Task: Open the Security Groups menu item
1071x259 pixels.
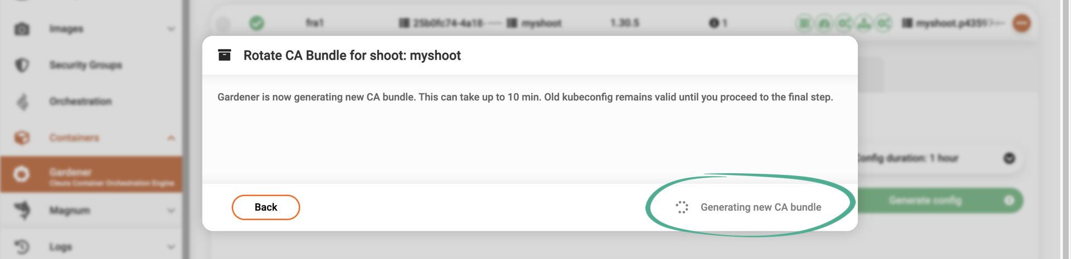Action: [x=85, y=65]
